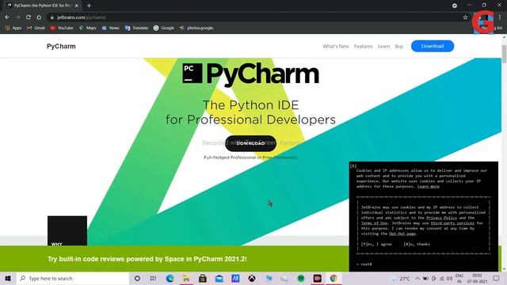The width and height of the screenshot is (507, 285).
Task: Switch input language via ENG indicator
Action: 459,278
